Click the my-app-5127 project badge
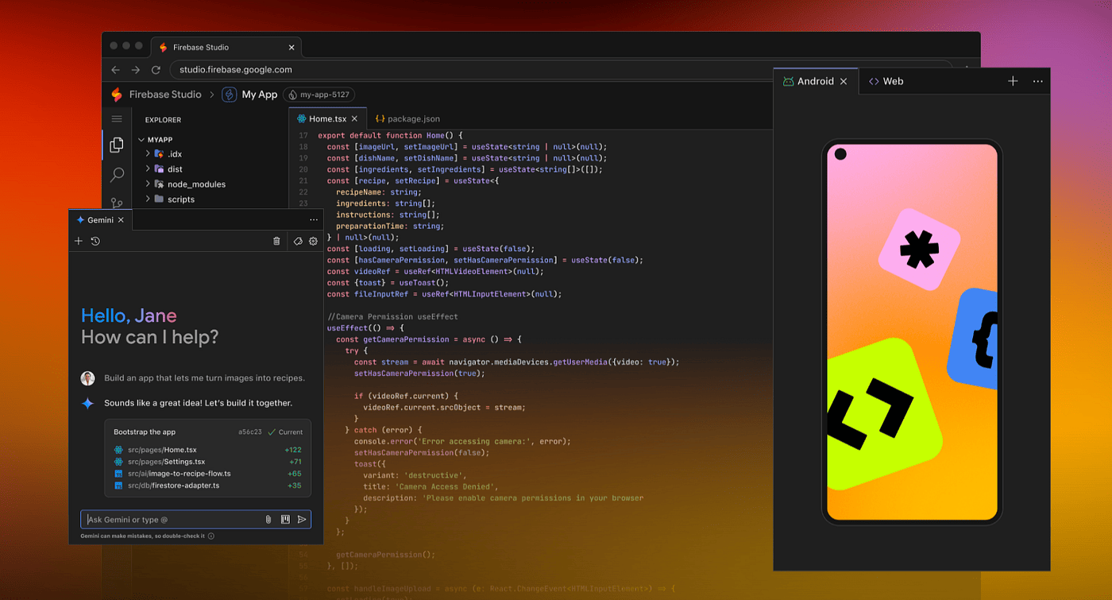This screenshot has height=600, width=1112. 319,94
